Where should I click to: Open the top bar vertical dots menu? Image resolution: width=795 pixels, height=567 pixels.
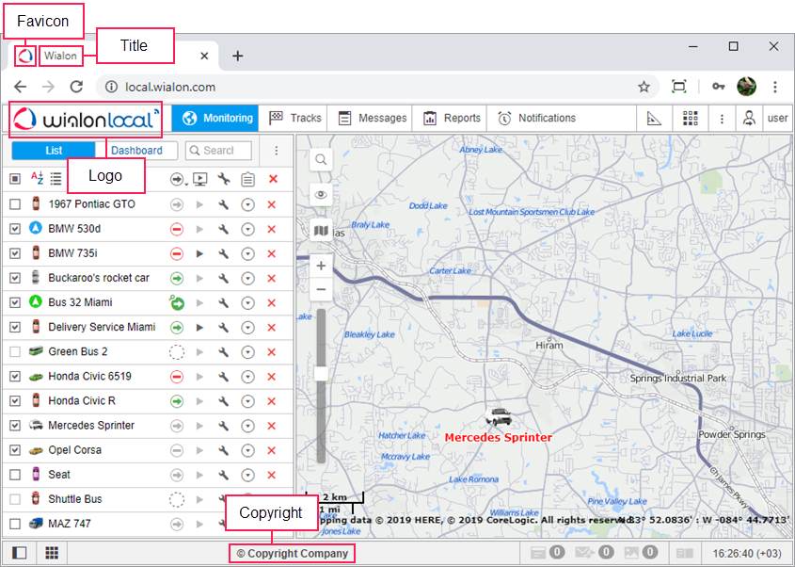pyautogui.click(x=722, y=118)
